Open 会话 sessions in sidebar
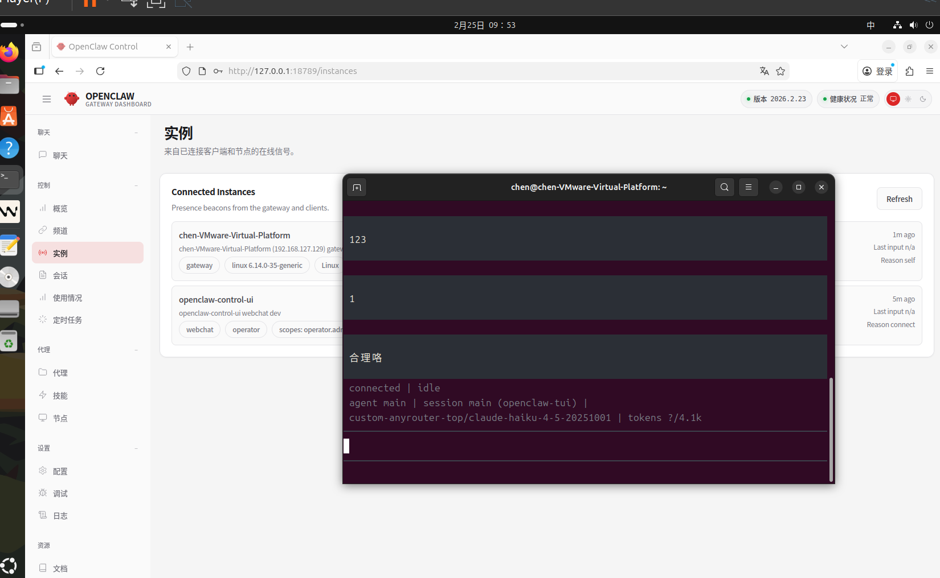 click(88, 275)
